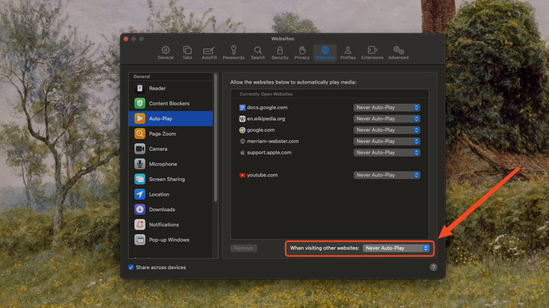The image size is (549, 308).
Task: Click the help question mark button
Action: point(434,267)
